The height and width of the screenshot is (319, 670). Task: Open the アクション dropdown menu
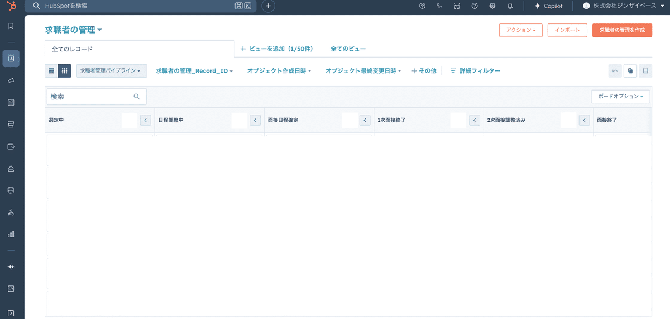click(x=520, y=30)
